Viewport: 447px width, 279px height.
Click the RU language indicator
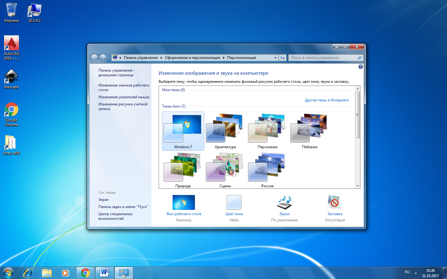tap(407, 272)
